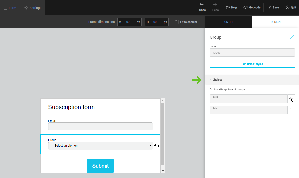Click the Submit button in preview
Screen dimensions: 299x178
(100, 166)
